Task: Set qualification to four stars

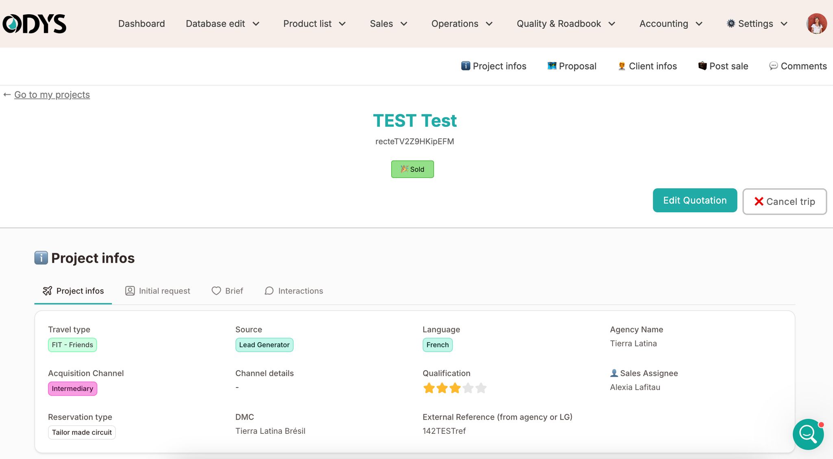Action: pos(468,388)
